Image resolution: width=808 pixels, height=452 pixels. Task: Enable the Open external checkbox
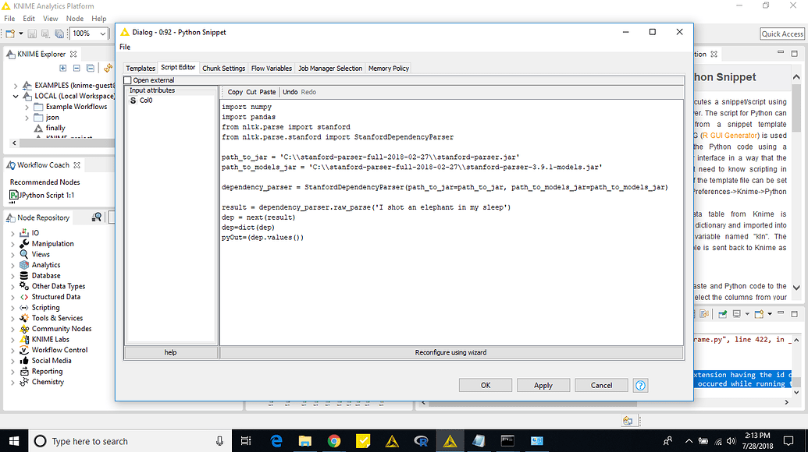(129, 79)
